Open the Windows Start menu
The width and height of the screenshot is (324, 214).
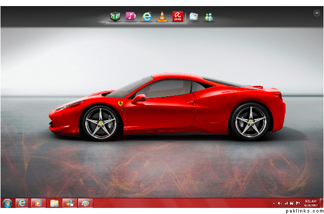click(7, 203)
